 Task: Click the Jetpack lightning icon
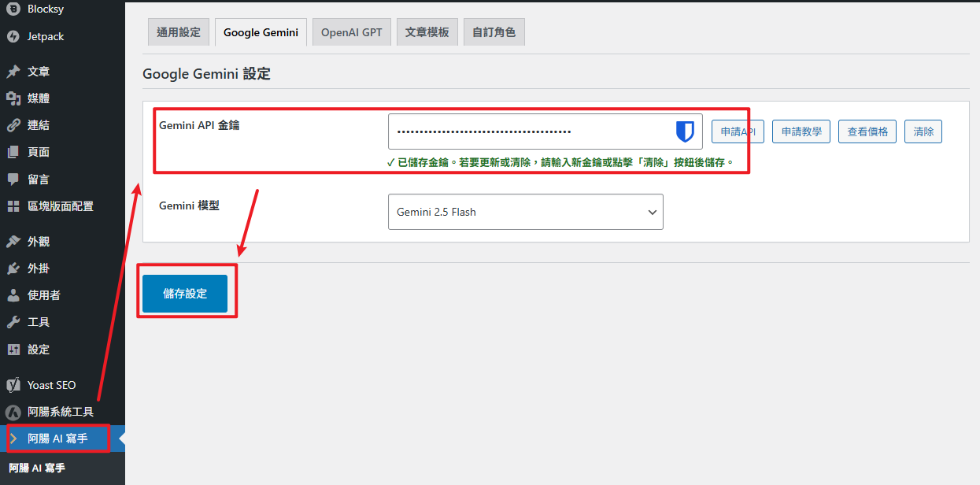13,36
